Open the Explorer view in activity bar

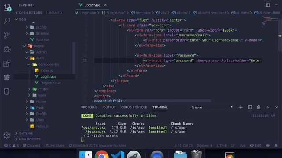tap(7, 7)
